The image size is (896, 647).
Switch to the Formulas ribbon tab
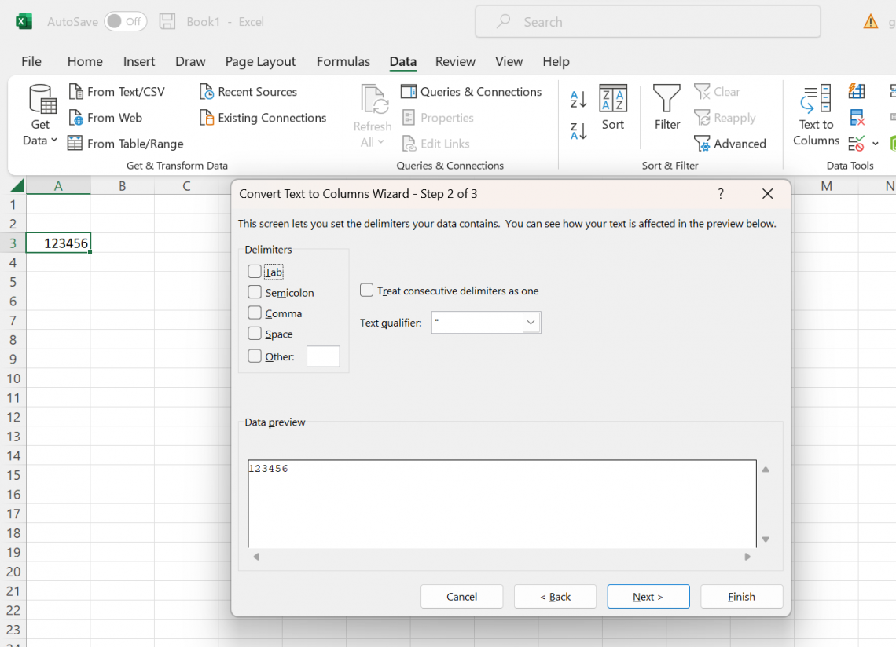(x=343, y=61)
